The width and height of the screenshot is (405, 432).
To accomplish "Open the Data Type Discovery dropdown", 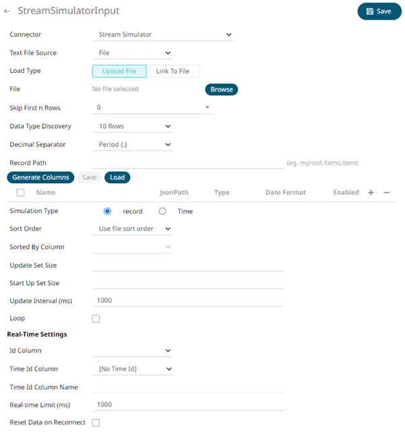I will pos(131,126).
